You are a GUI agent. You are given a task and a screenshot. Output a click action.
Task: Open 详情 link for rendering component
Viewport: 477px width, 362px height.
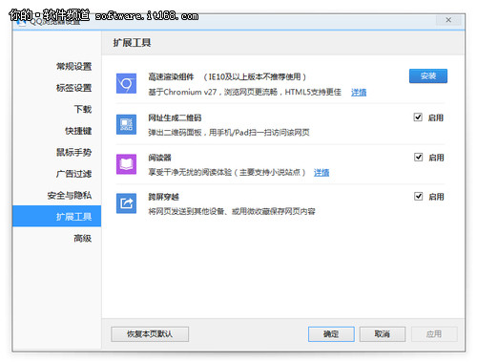(359, 93)
